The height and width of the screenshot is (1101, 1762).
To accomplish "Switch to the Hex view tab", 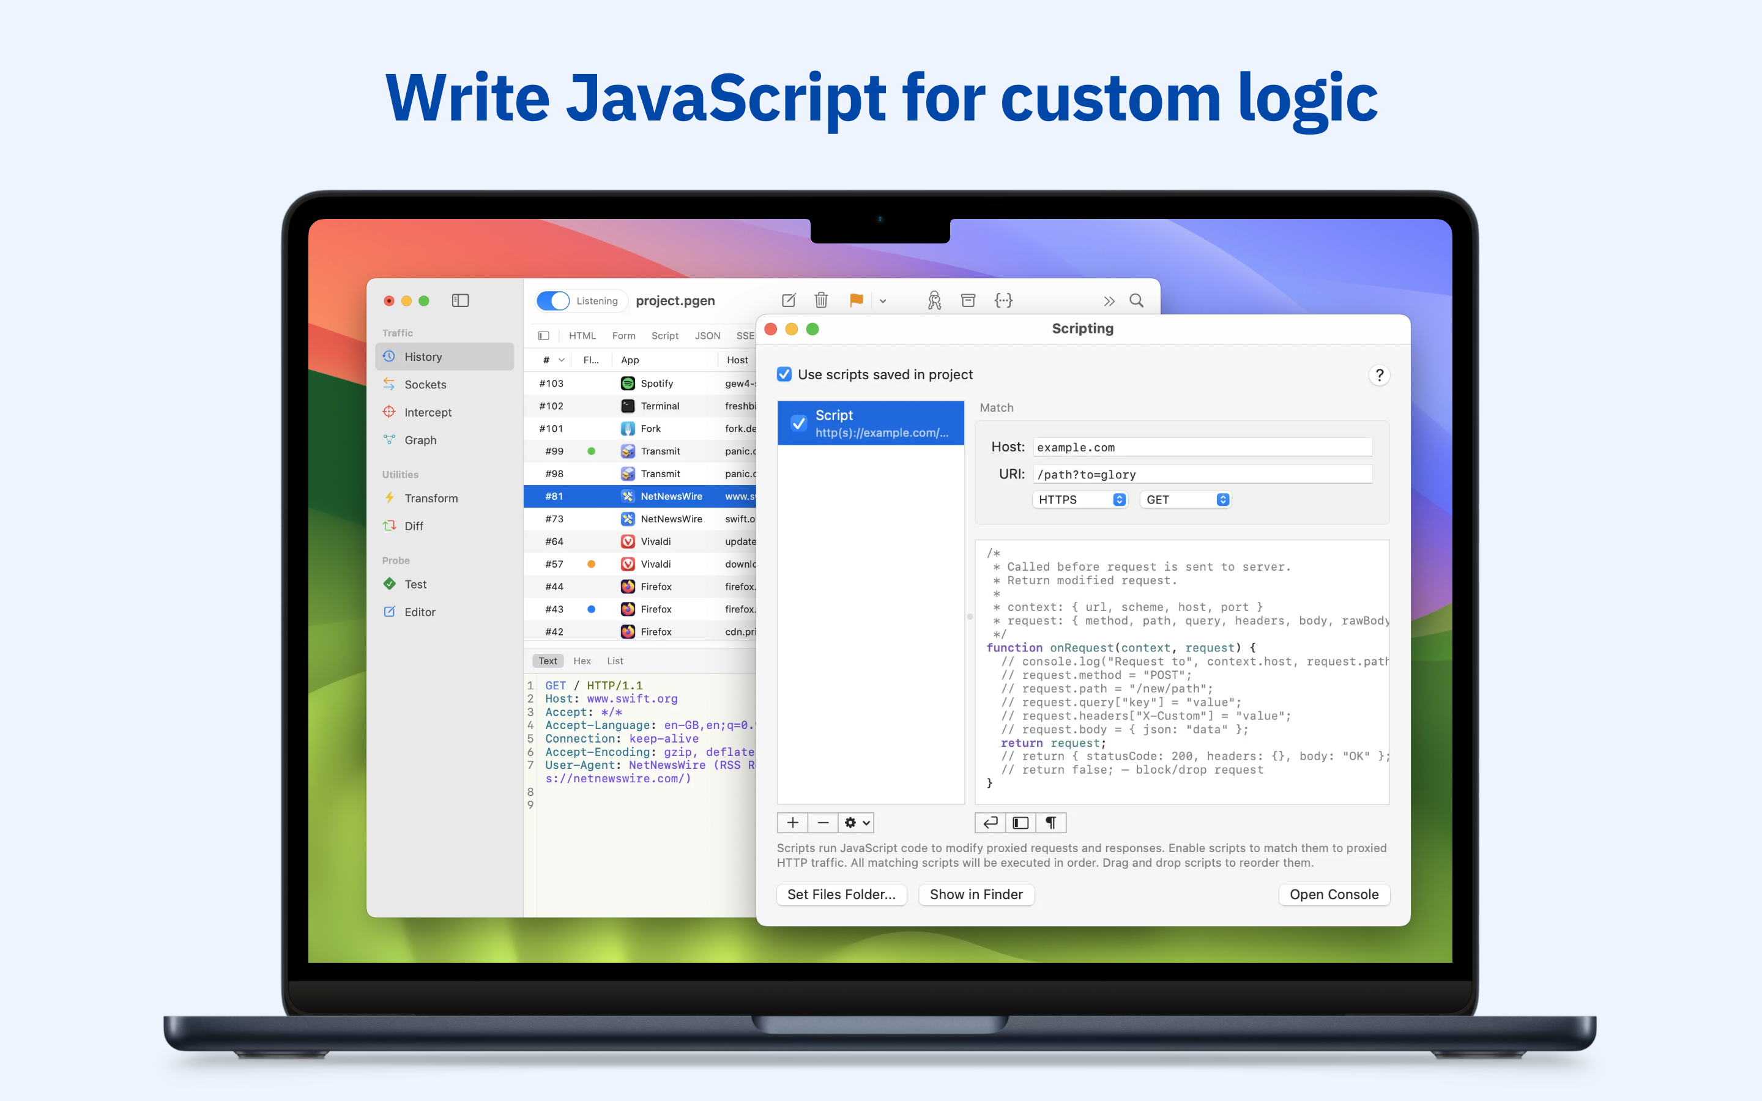I will coord(582,661).
